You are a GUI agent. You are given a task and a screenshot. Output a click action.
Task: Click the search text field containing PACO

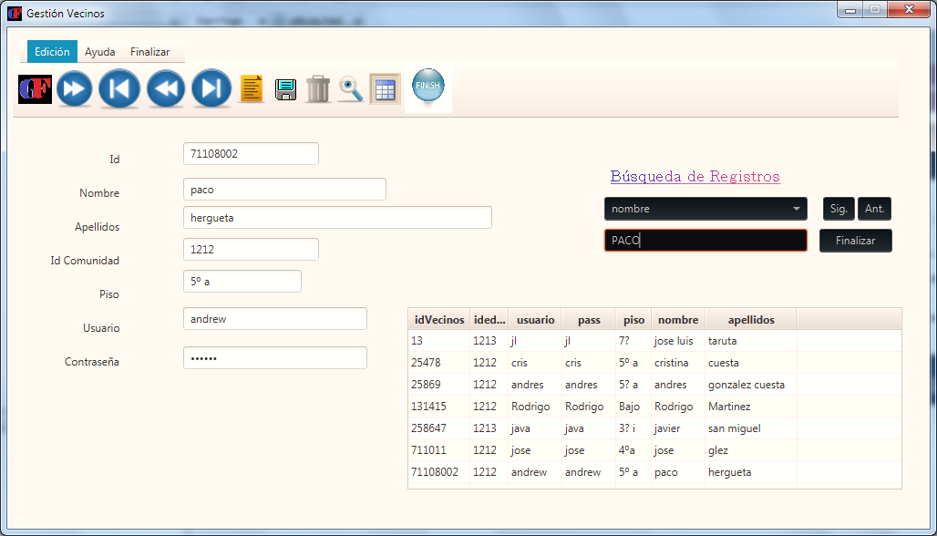705,241
